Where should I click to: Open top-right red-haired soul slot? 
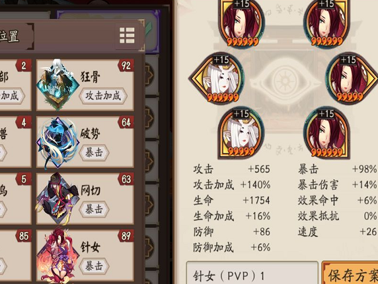[327, 23]
